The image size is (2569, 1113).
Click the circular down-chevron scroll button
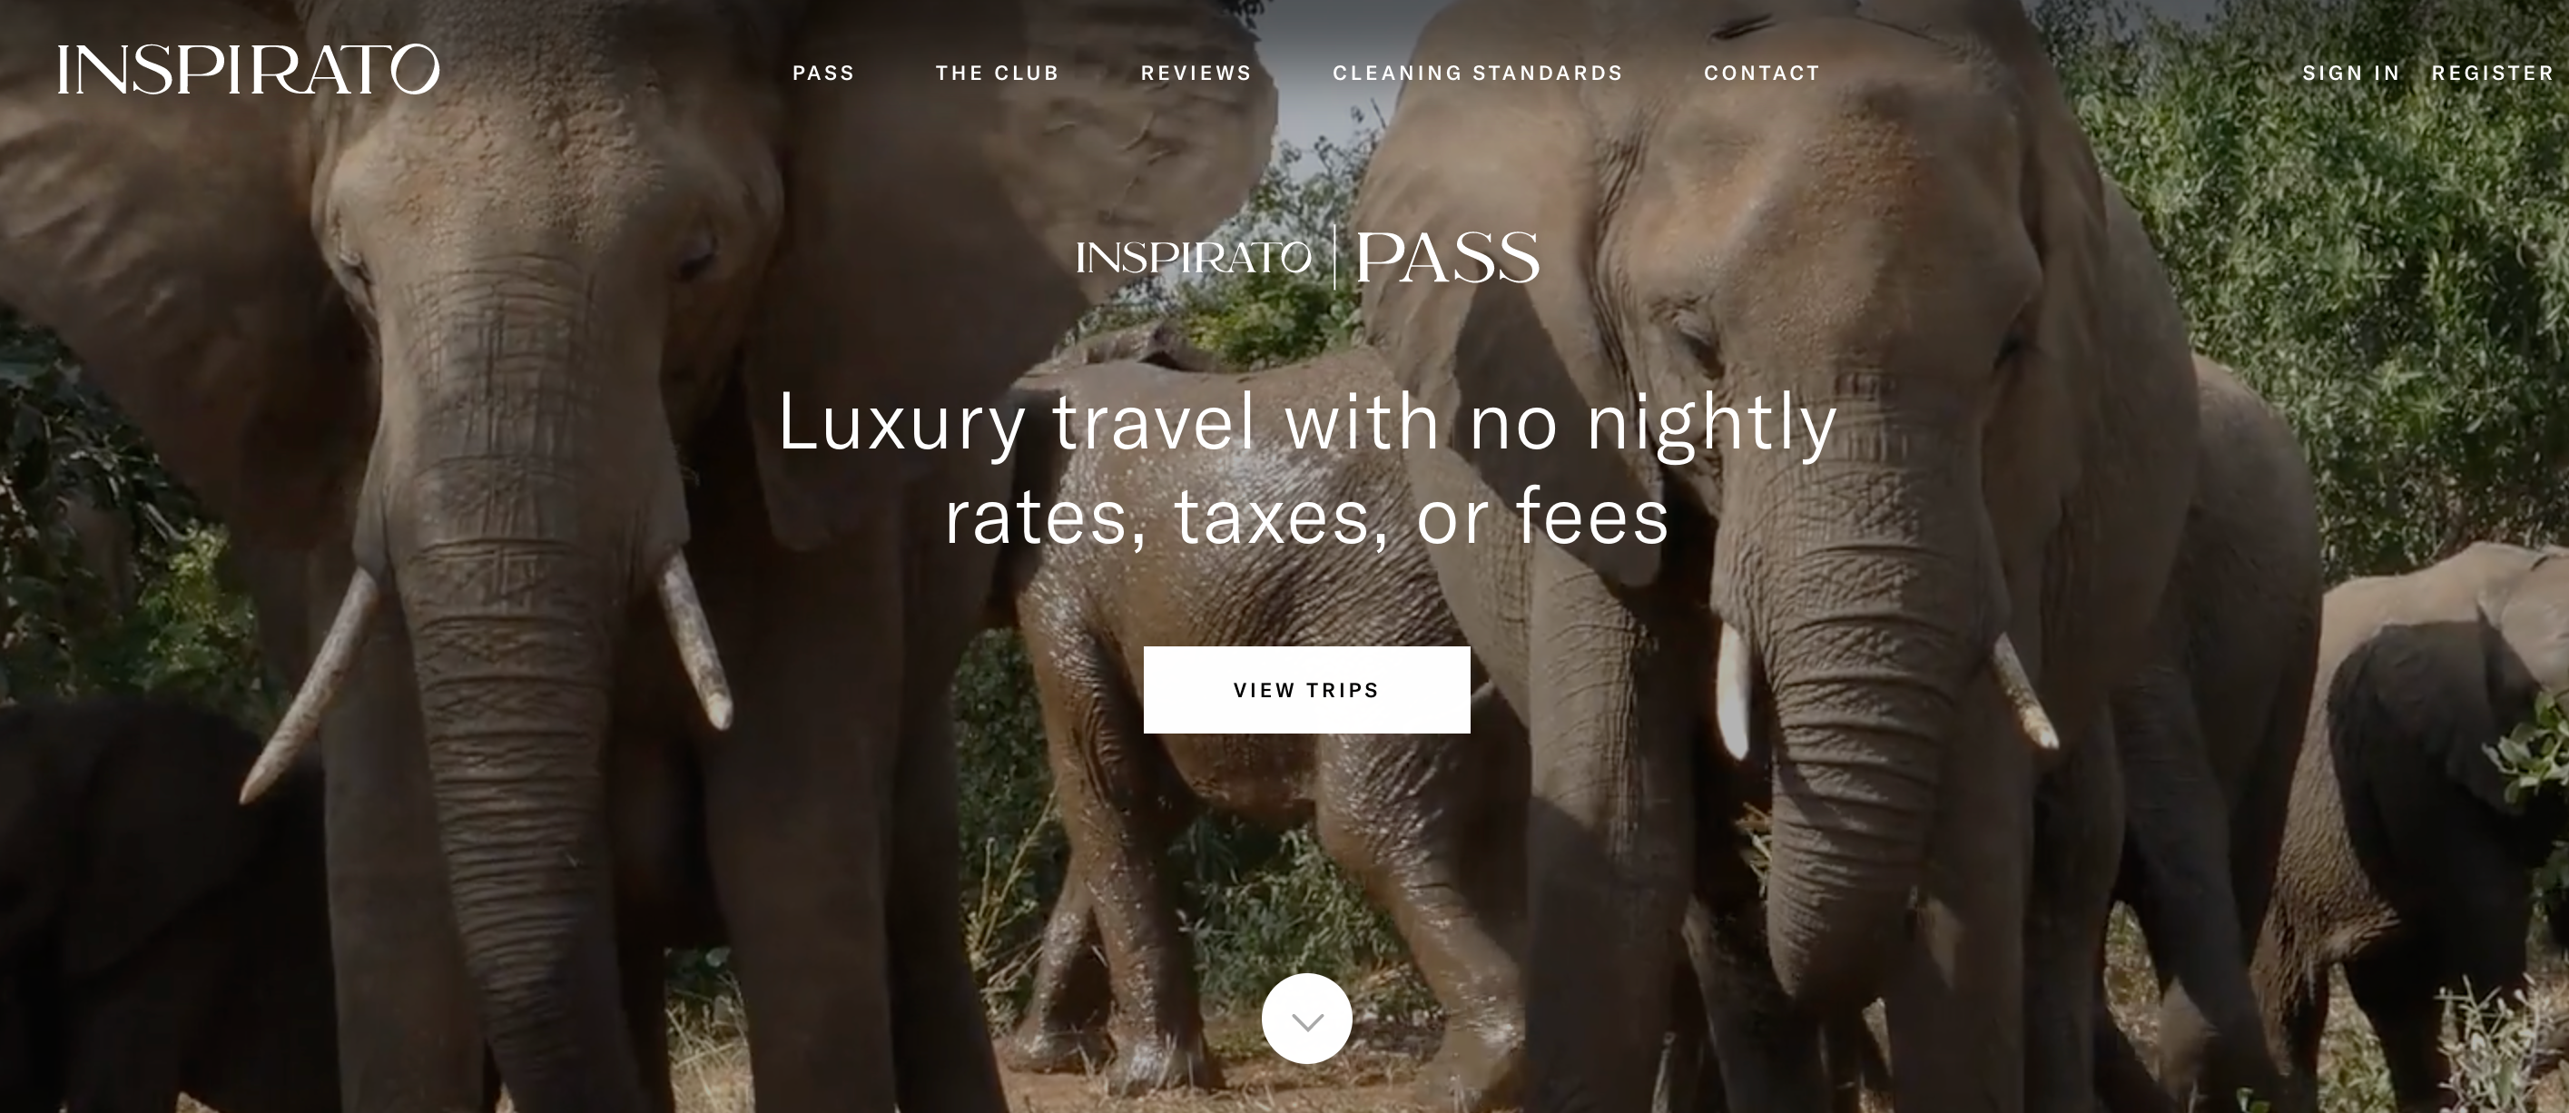coord(1306,1019)
